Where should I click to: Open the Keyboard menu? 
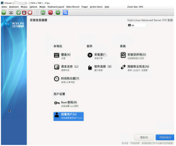pos(14,7)
